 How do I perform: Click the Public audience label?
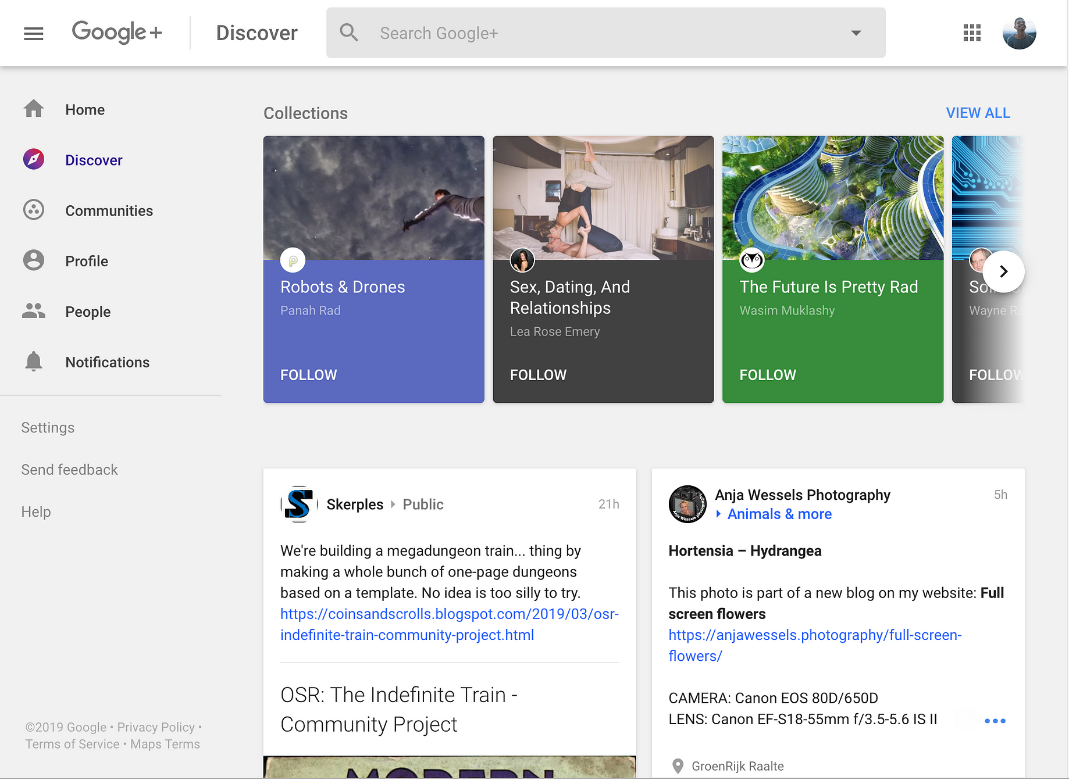(x=423, y=505)
